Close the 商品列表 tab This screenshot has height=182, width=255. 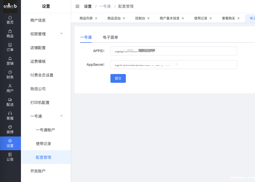(x=96, y=18)
